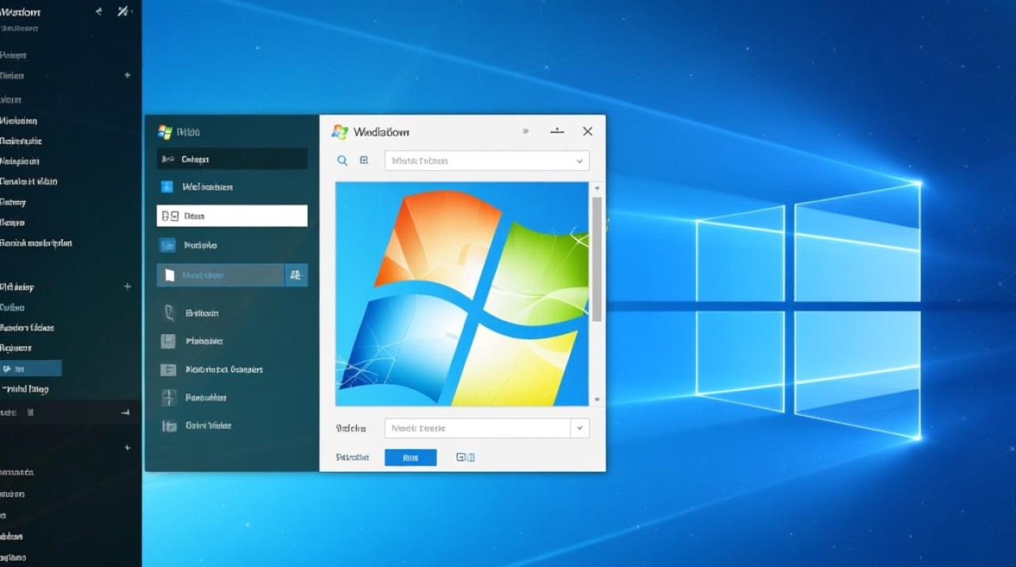The image size is (1016, 567).
Task: Click the small icon right of the magnifier
Action: (x=364, y=160)
